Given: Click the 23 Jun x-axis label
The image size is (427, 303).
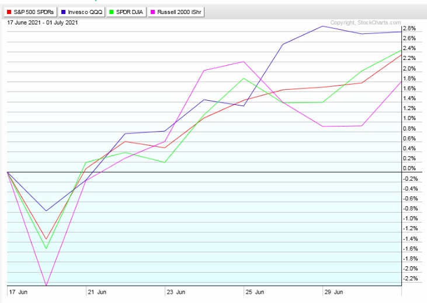Looking at the screenshot, I should coord(176,292).
